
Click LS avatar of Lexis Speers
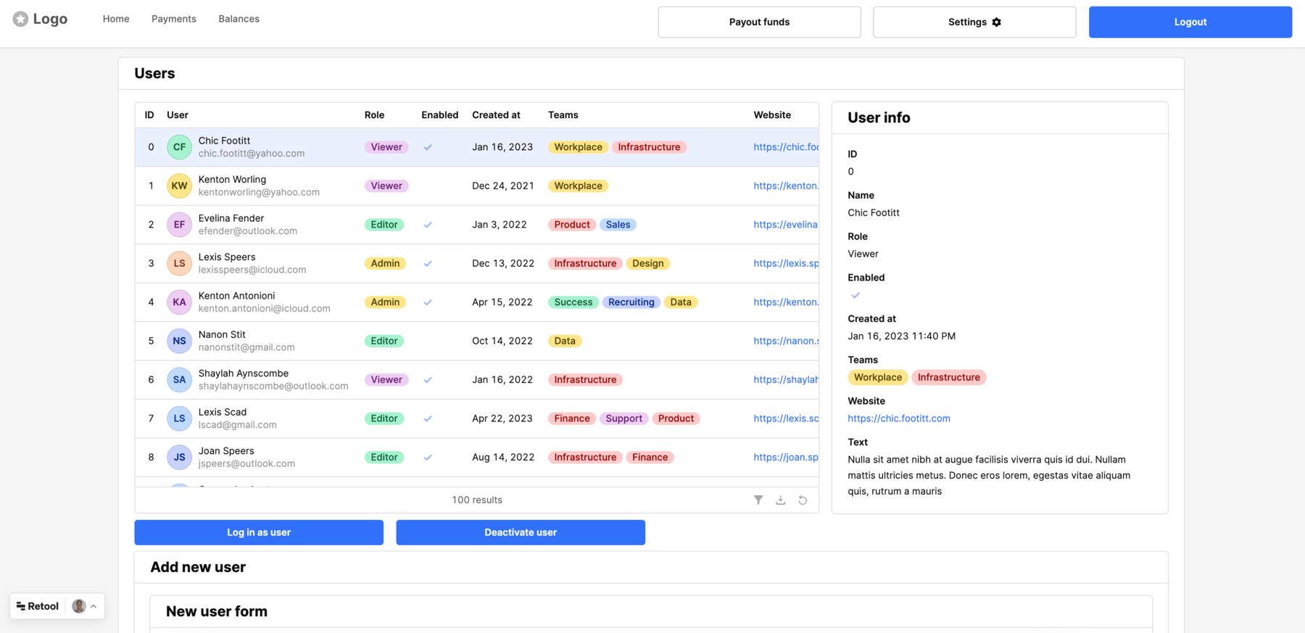[179, 263]
